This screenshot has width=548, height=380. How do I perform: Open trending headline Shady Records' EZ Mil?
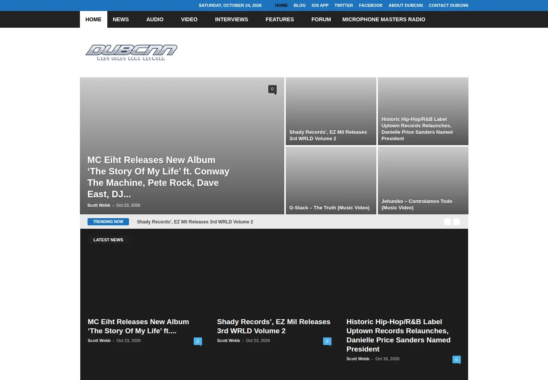195,222
